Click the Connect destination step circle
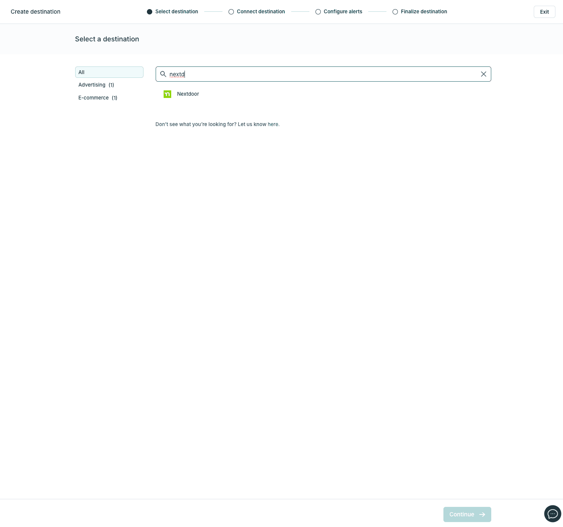Image resolution: width=563 pixels, height=527 pixels. click(231, 11)
